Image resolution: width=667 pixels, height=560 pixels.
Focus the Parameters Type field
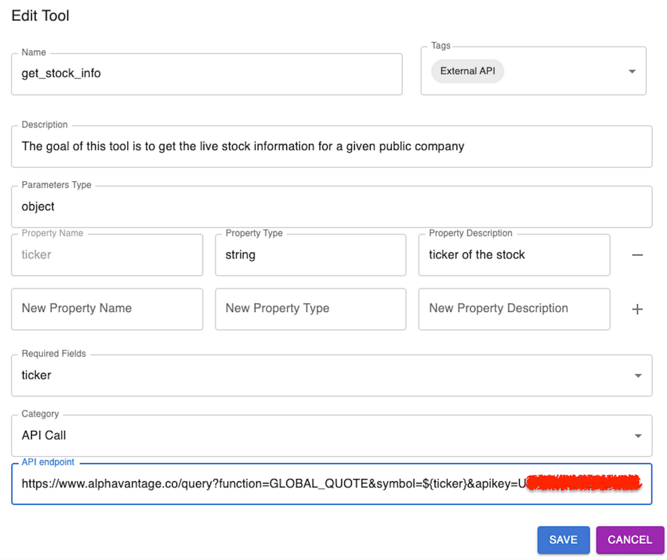click(x=331, y=207)
